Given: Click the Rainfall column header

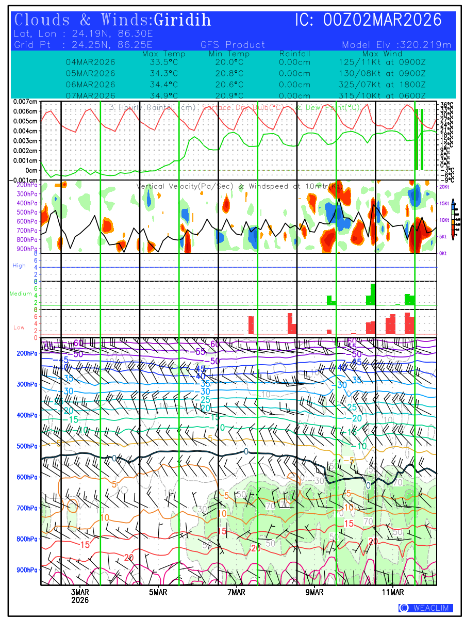Looking at the screenshot, I should click(294, 54).
